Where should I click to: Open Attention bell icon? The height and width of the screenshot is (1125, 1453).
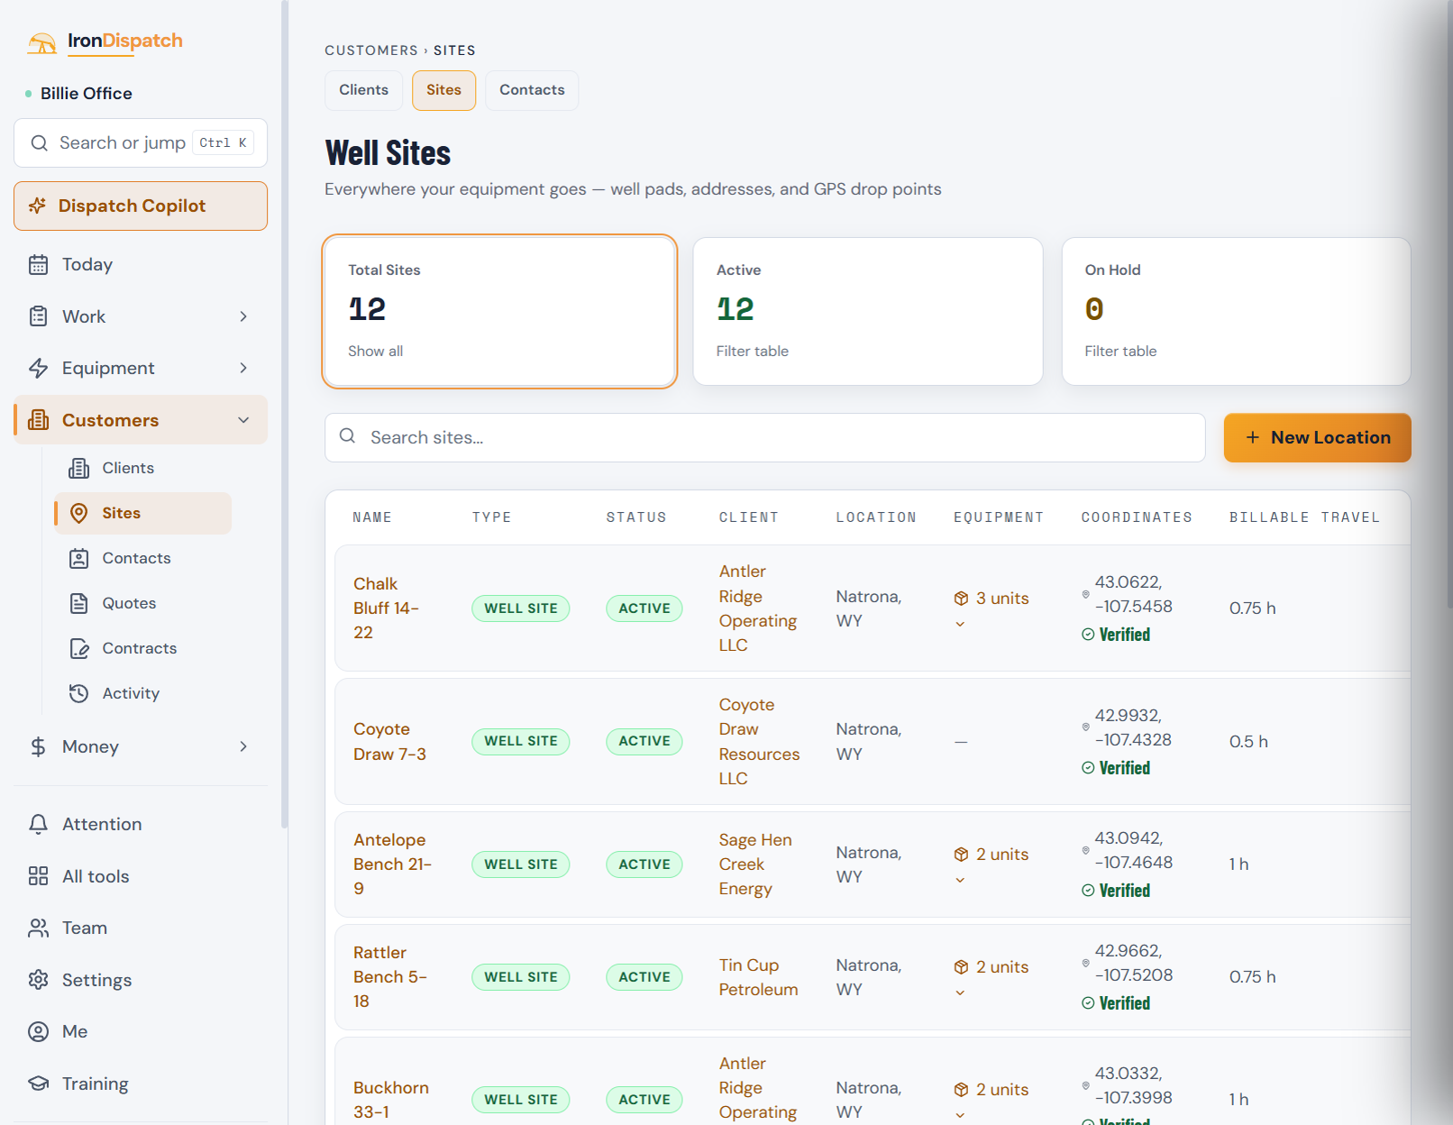(x=38, y=824)
